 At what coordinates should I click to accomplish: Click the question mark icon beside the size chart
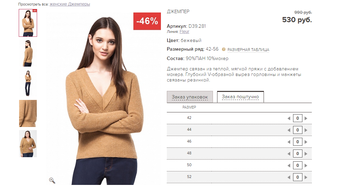(224, 49)
